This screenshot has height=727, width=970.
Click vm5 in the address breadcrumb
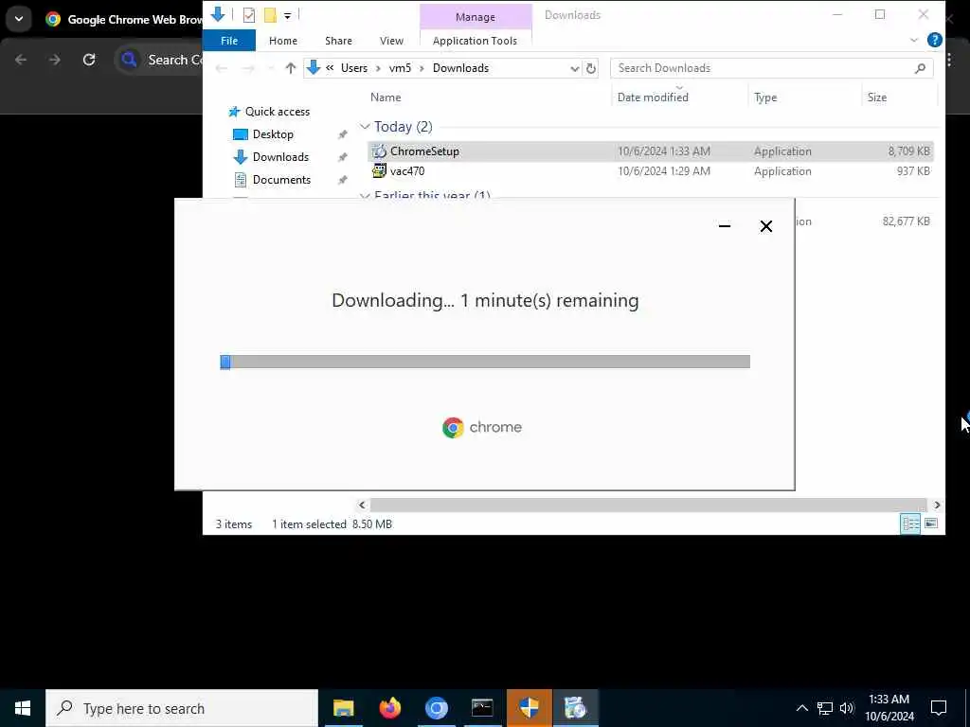pyautogui.click(x=400, y=68)
